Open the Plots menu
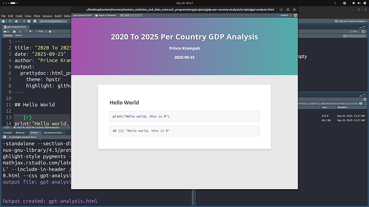This screenshot has width=369, height=207. click(37, 16)
